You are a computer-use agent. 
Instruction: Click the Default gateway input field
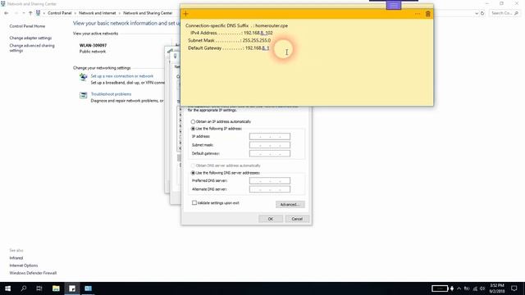coord(270,153)
